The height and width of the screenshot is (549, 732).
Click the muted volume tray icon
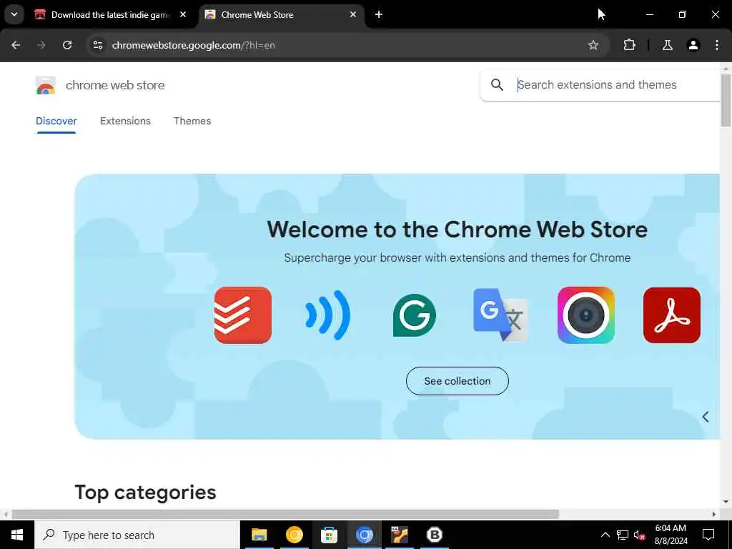tap(640, 535)
